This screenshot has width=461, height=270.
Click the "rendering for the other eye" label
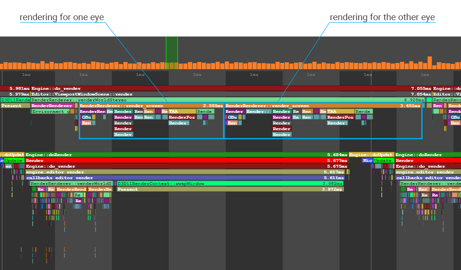(x=382, y=17)
